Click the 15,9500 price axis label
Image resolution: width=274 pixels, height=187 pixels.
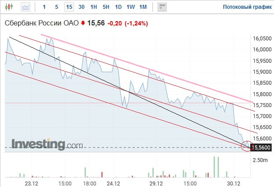[262, 61]
